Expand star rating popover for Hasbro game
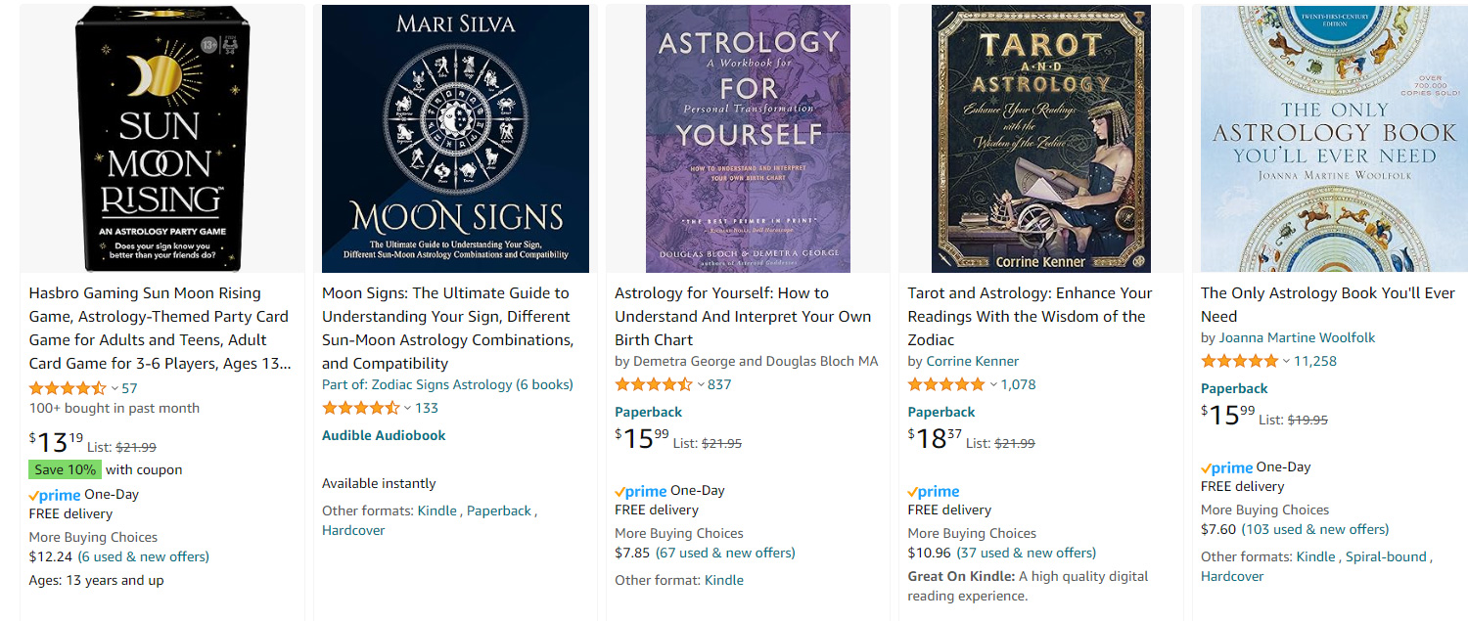Image resolution: width=1468 pixels, height=621 pixels. pos(115,388)
